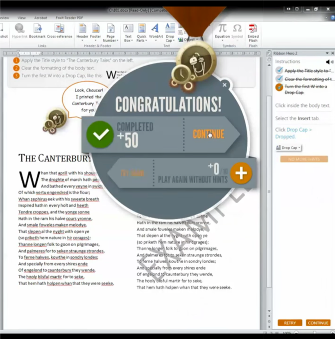The image size is (335, 339).
Task: Click the Word help question mark icon
Action: 333,18
